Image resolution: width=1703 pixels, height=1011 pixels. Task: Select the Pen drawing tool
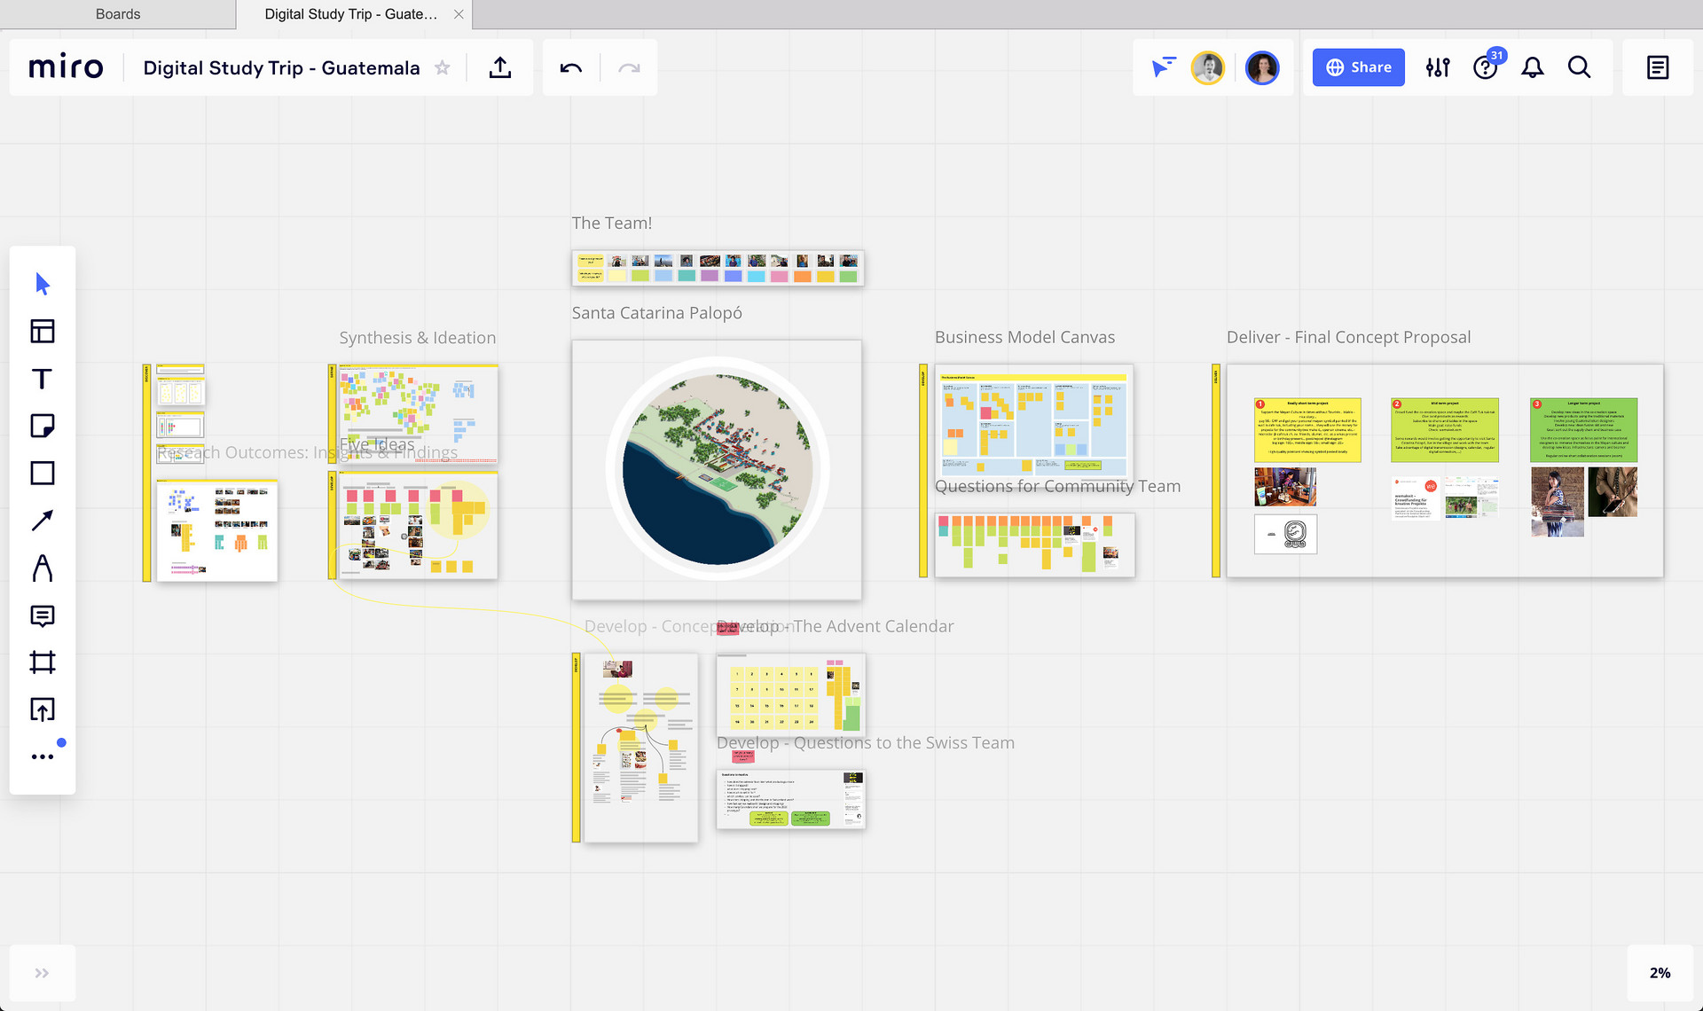(42, 568)
